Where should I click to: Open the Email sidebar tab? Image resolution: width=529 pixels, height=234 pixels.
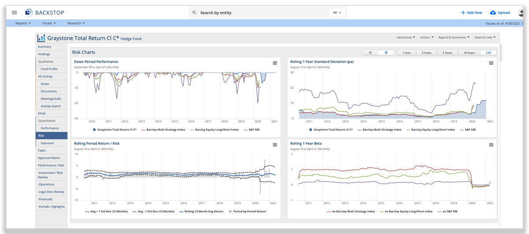pyautogui.click(x=52, y=113)
